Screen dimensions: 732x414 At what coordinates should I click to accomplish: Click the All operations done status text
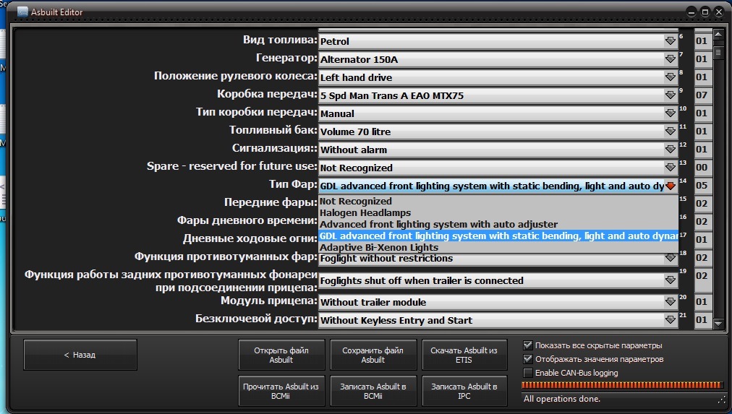click(x=561, y=399)
